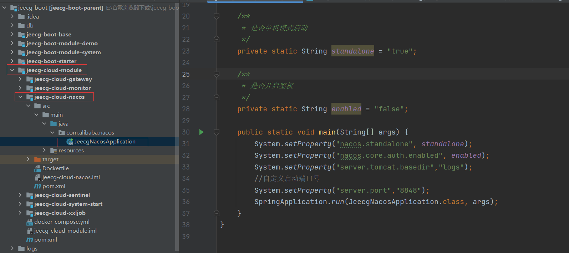
Task: Expand the logs folder
Action: (x=12, y=248)
